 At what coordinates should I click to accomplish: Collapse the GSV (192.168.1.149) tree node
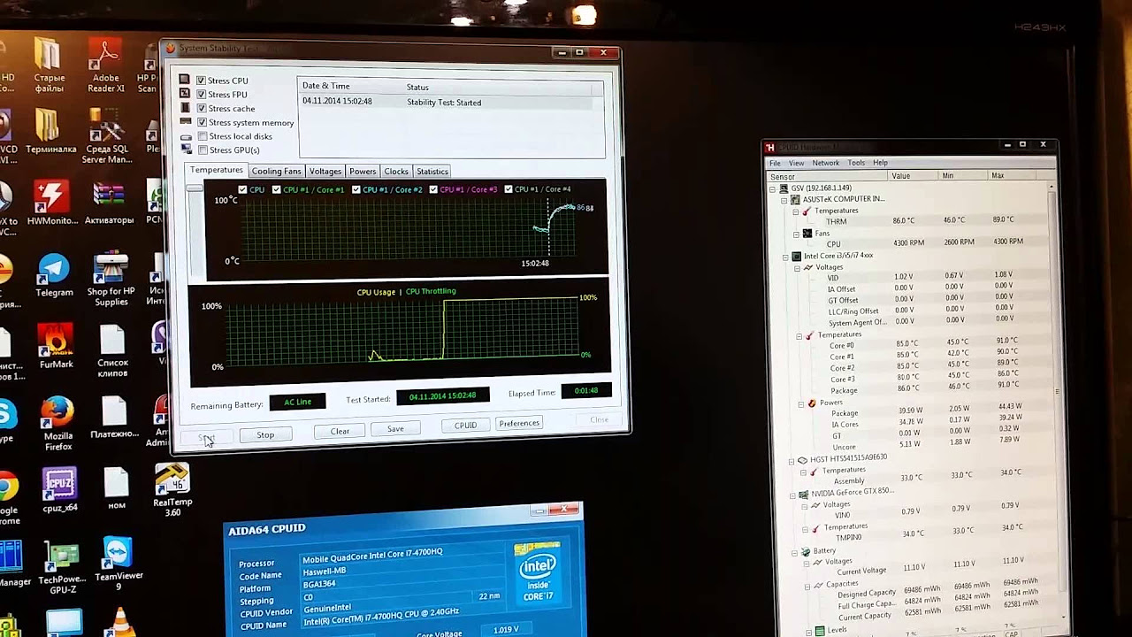click(772, 188)
